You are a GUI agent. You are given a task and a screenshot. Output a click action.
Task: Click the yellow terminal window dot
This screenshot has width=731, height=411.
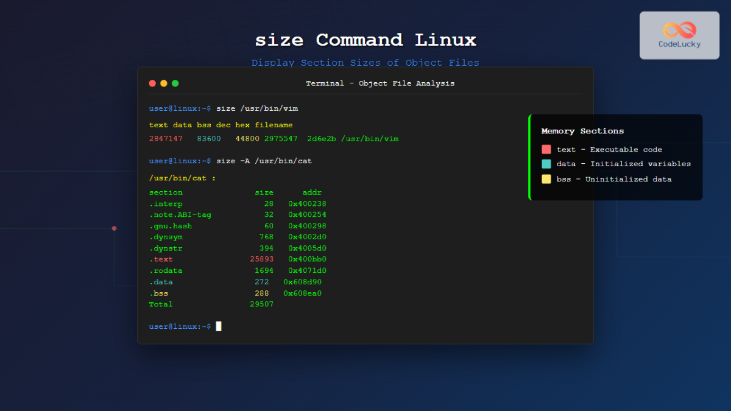(x=163, y=83)
